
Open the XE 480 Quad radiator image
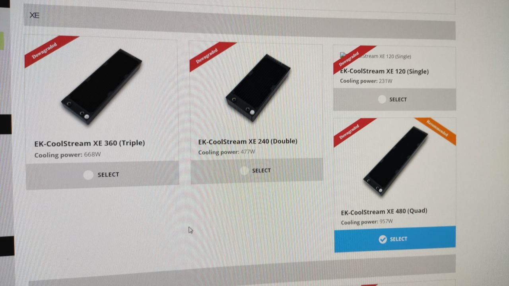(396, 161)
